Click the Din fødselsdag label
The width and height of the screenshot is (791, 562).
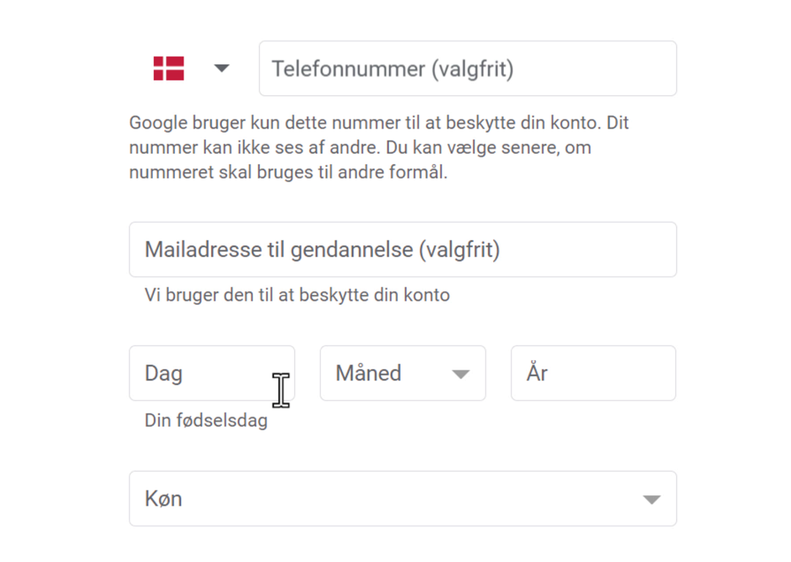coord(206,420)
